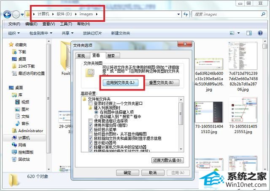Click the search magnifier icon
This screenshot has width=270, height=191.
(x=263, y=14)
